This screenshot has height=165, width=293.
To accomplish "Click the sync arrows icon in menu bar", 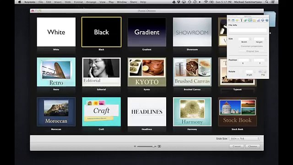I will 195,2.
